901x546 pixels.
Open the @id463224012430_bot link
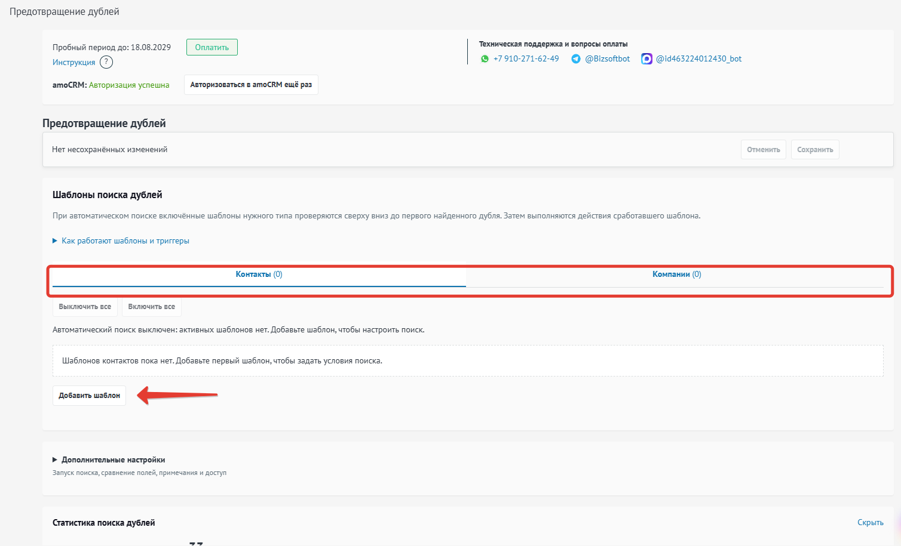pyautogui.click(x=699, y=58)
